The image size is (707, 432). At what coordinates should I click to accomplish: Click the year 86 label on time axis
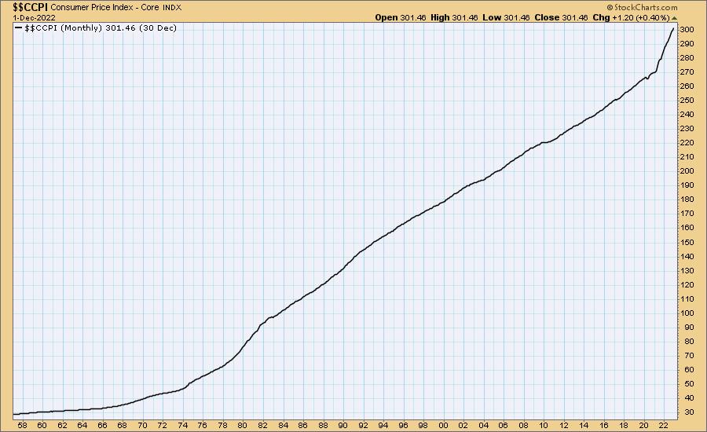pos(303,425)
